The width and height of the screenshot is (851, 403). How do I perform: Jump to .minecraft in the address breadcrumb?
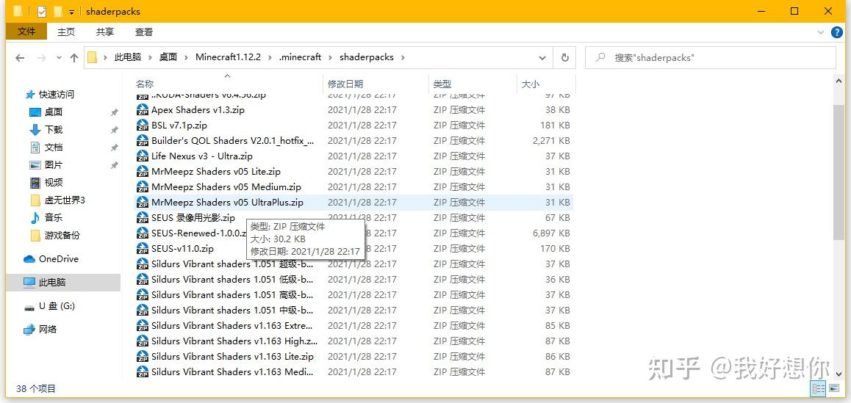(x=300, y=57)
